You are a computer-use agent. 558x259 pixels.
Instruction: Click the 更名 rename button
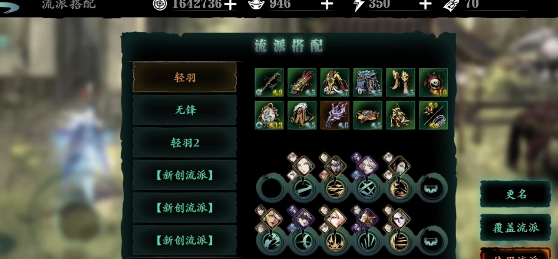[516, 194]
